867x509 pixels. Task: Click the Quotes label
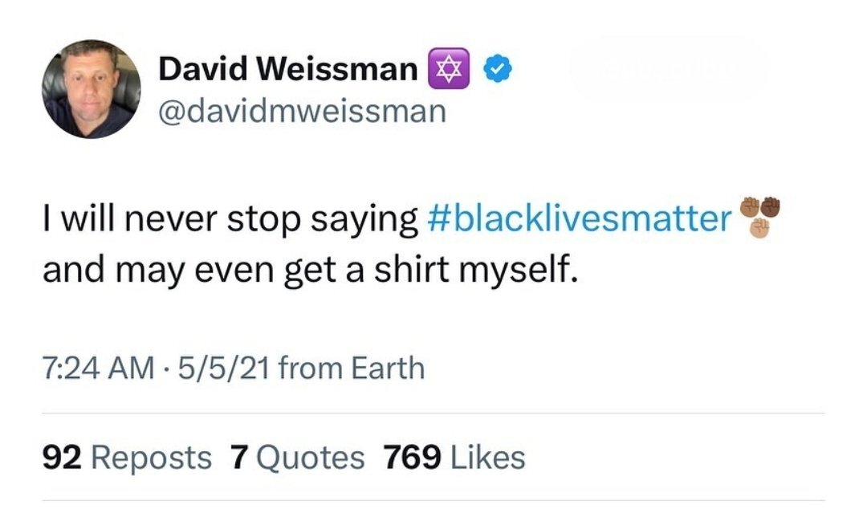(x=311, y=457)
